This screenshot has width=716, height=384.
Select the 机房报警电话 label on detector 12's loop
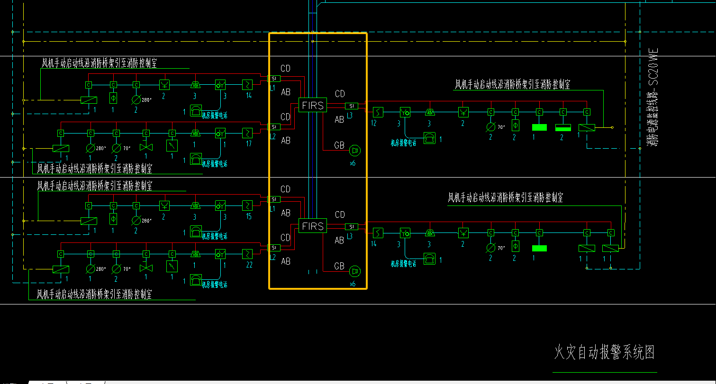pyautogui.click(x=403, y=143)
